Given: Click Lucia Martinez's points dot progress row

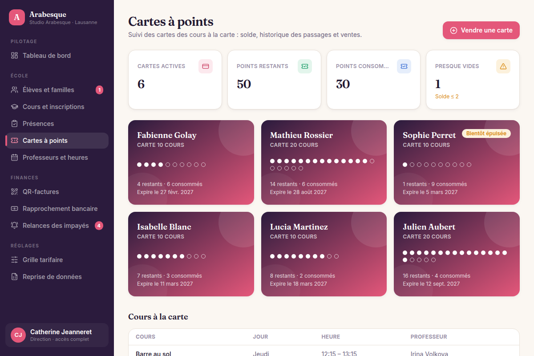Looking at the screenshot, I should tap(304, 256).
